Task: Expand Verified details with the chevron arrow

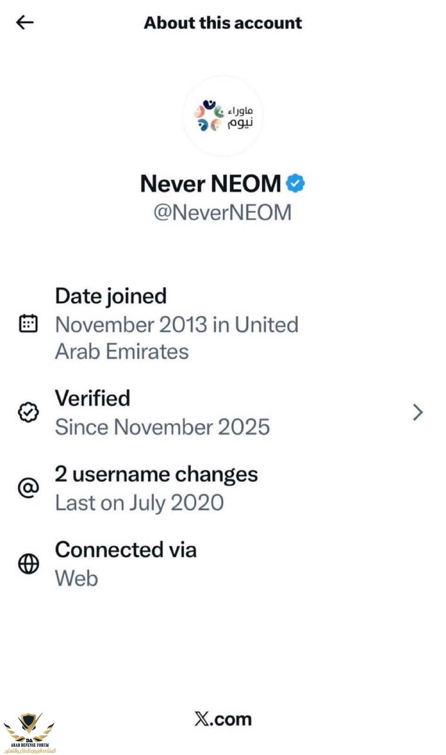Action: [418, 412]
